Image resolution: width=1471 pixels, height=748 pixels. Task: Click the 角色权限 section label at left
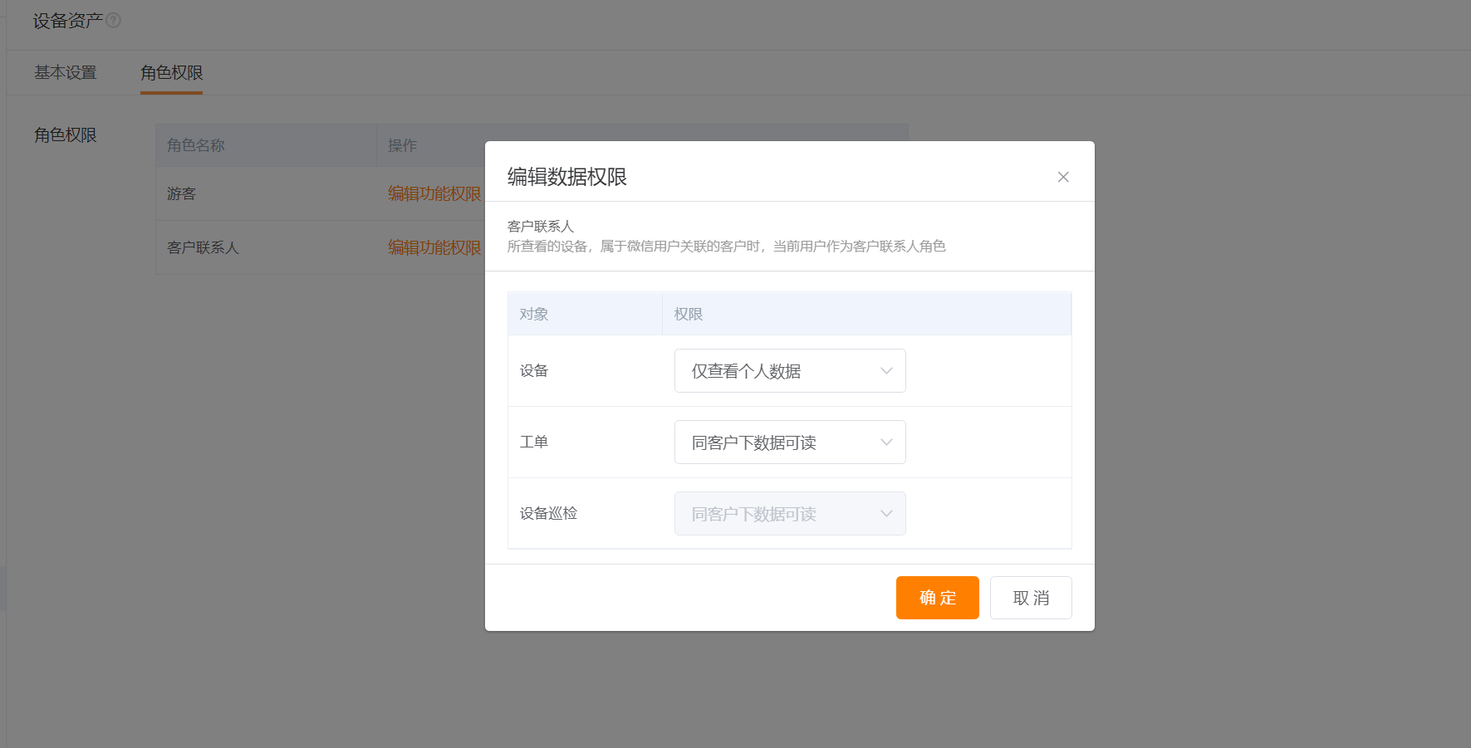(66, 135)
